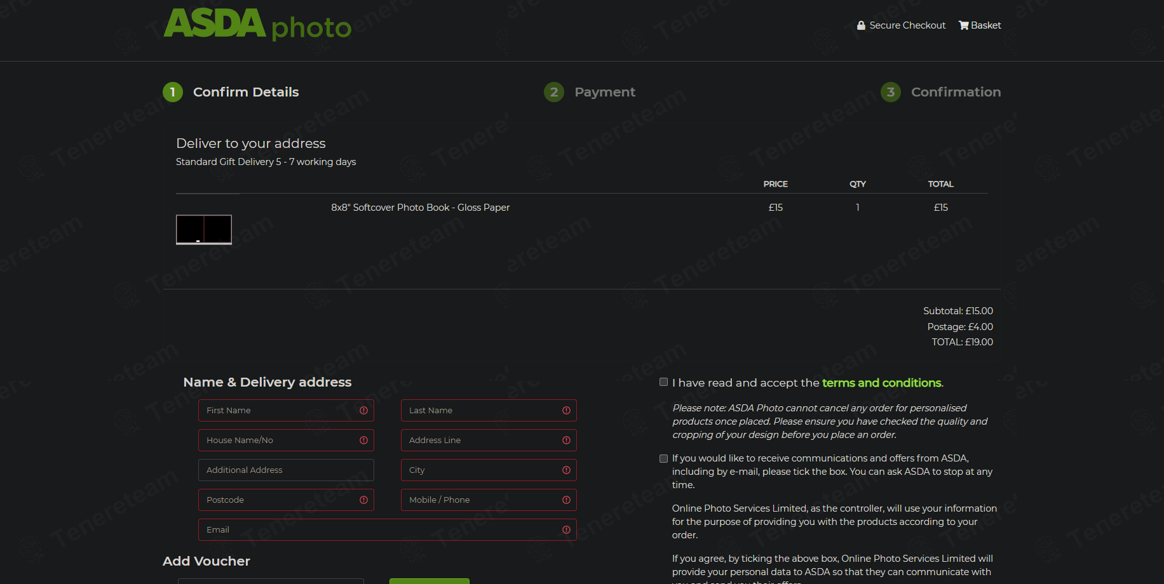This screenshot has height=584, width=1164.
Task: Click the "TOTAL: £19.00" line
Action: click(963, 342)
